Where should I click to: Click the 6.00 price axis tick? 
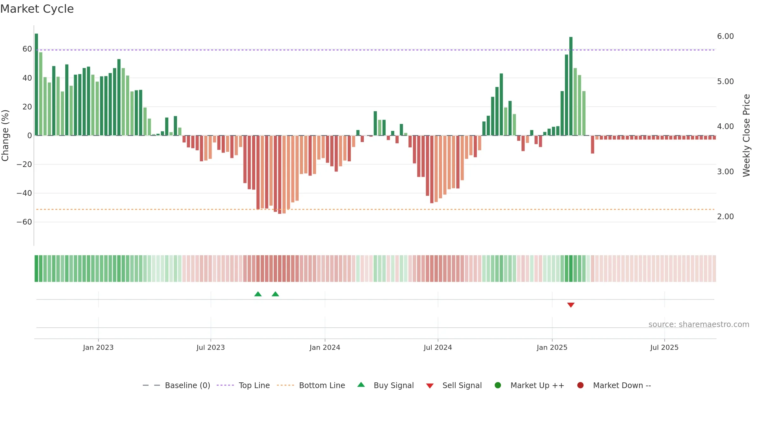tap(725, 36)
